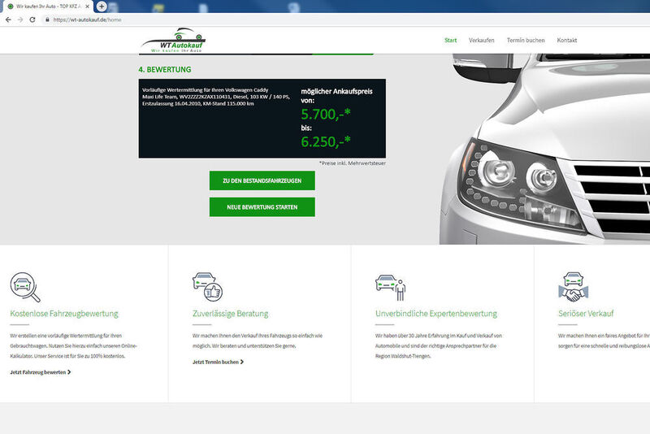Click the 'möglicher Ankaufspreis von:' label
The height and width of the screenshot is (434, 650).
(336, 96)
